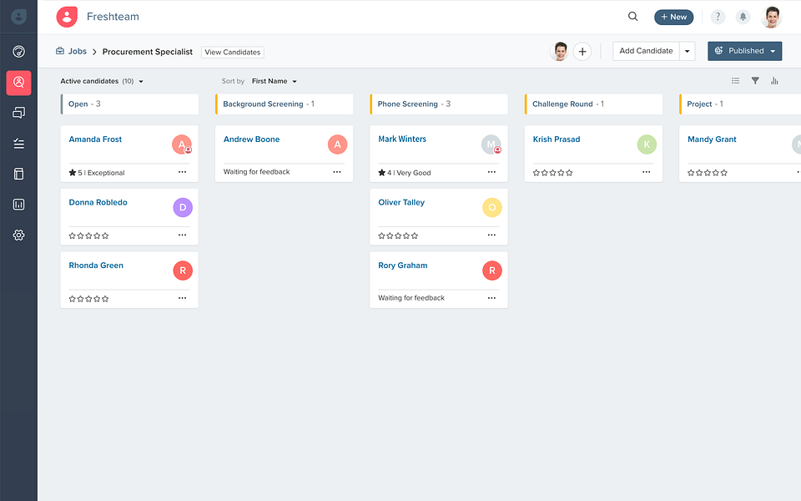Open the user profile avatar in header
The image size is (801, 501).
click(x=771, y=17)
